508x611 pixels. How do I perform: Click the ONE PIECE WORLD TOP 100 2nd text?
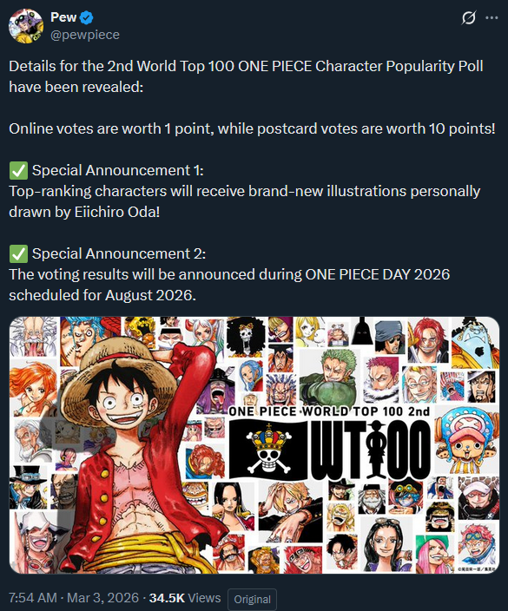329,411
